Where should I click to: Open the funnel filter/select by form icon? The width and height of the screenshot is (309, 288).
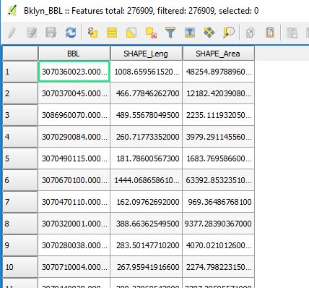pyautogui.click(x=170, y=33)
